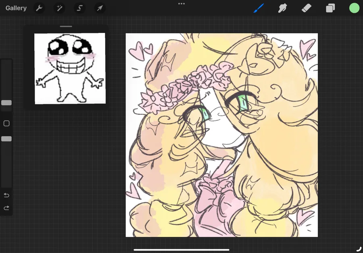This screenshot has width=363, height=253.
Task: Click the curved corner icon at bottom right
Action: (x=359, y=249)
